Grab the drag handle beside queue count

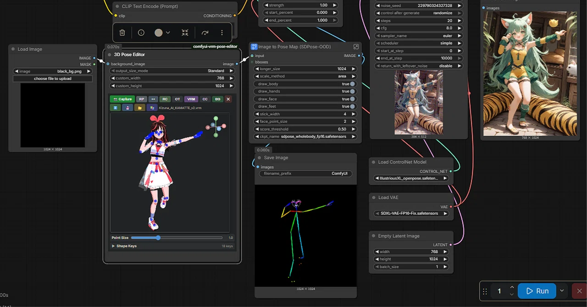(x=485, y=291)
